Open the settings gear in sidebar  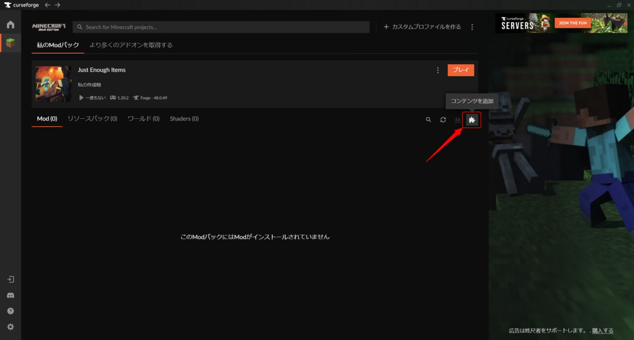tap(10, 327)
